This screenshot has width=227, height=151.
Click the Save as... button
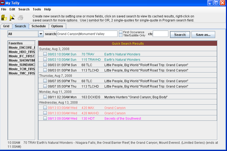(x=203, y=35)
